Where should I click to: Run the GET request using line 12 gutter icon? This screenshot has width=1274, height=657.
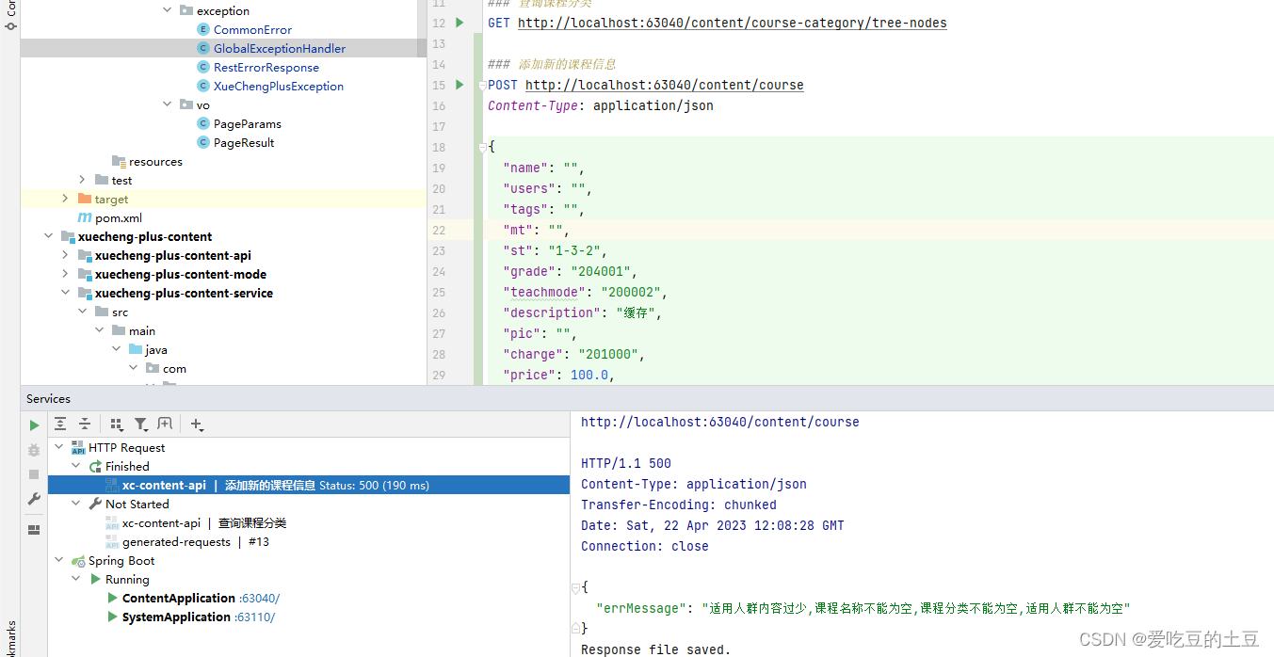tap(460, 23)
